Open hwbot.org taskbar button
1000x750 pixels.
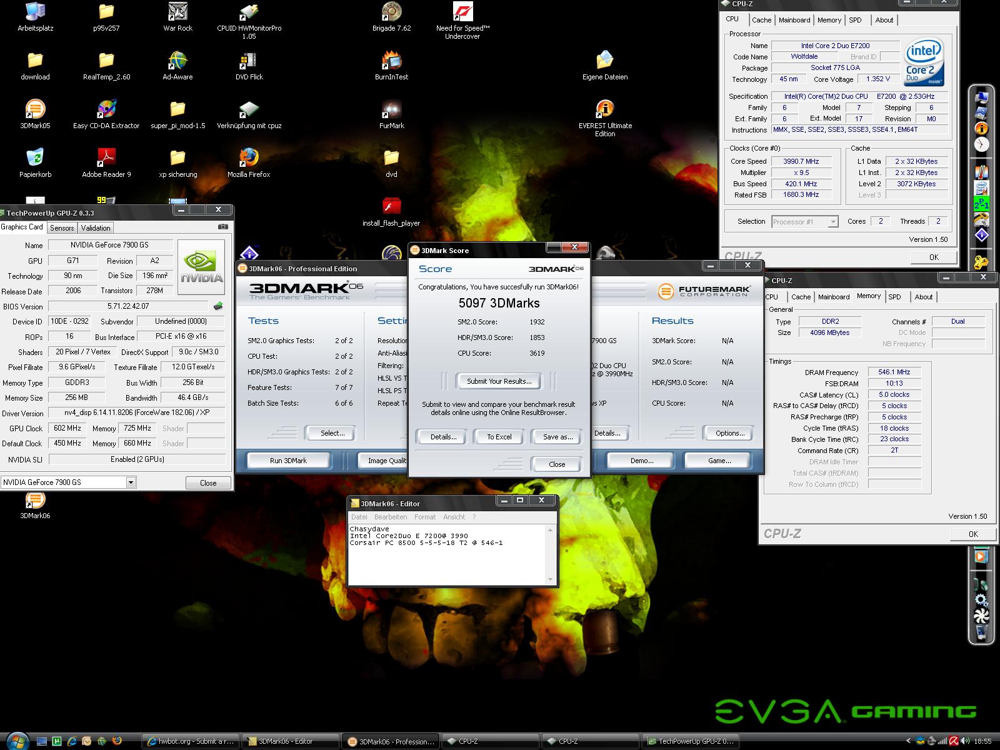click(x=189, y=741)
